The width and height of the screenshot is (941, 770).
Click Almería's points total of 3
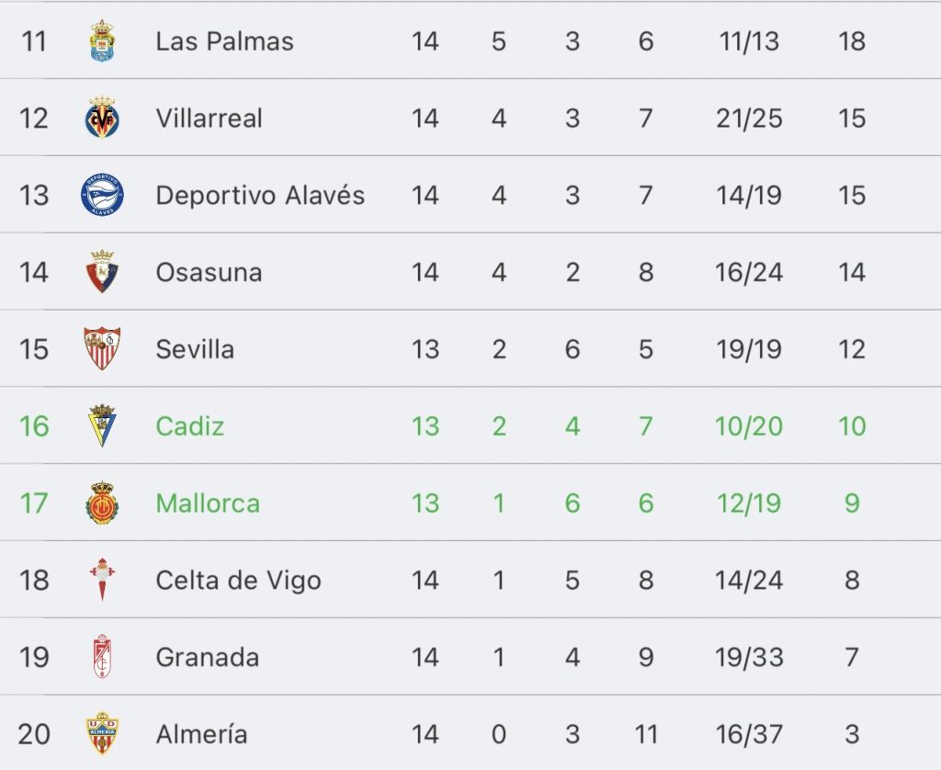(852, 734)
